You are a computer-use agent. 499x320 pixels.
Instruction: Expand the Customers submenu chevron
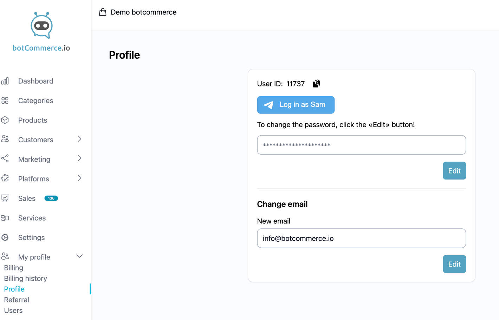(x=79, y=139)
